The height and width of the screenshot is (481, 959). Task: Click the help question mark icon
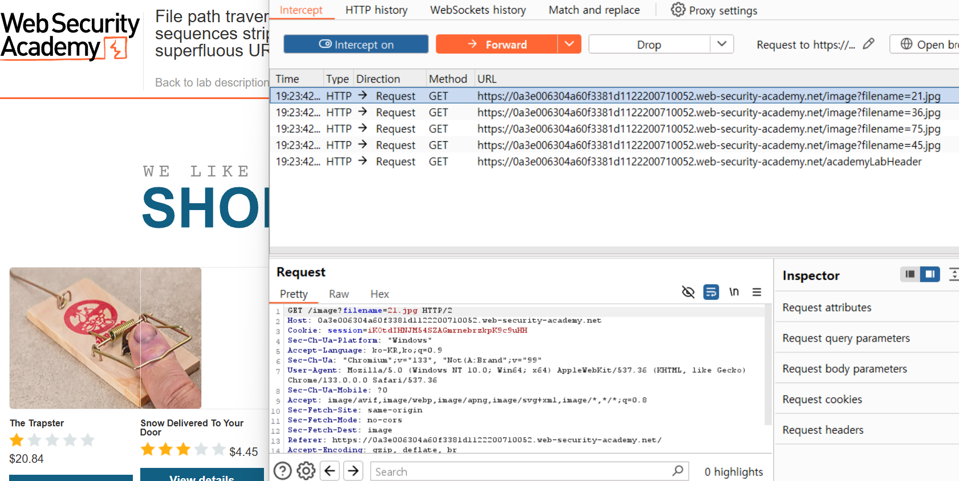point(283,471)
